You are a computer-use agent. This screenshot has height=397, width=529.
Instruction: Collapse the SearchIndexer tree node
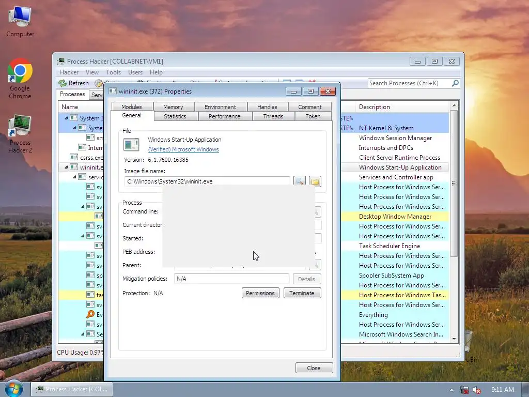(x=83, y=334)
